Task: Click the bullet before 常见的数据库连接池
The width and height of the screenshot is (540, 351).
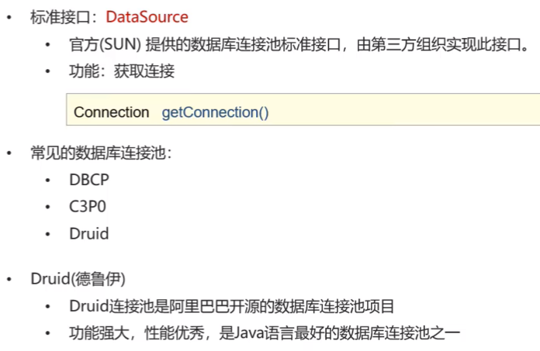Action: 9,153
